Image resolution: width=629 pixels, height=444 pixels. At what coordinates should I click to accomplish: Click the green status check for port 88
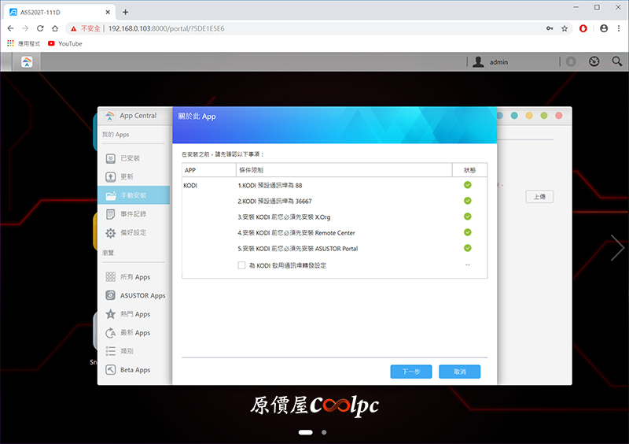point(467,185)
